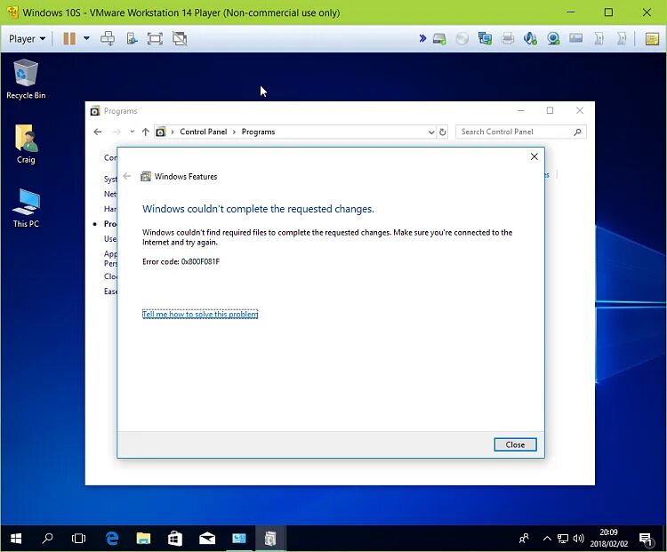
Task: Enter full screen mode from VMware toolbar
Action: [x=155, y=39]
